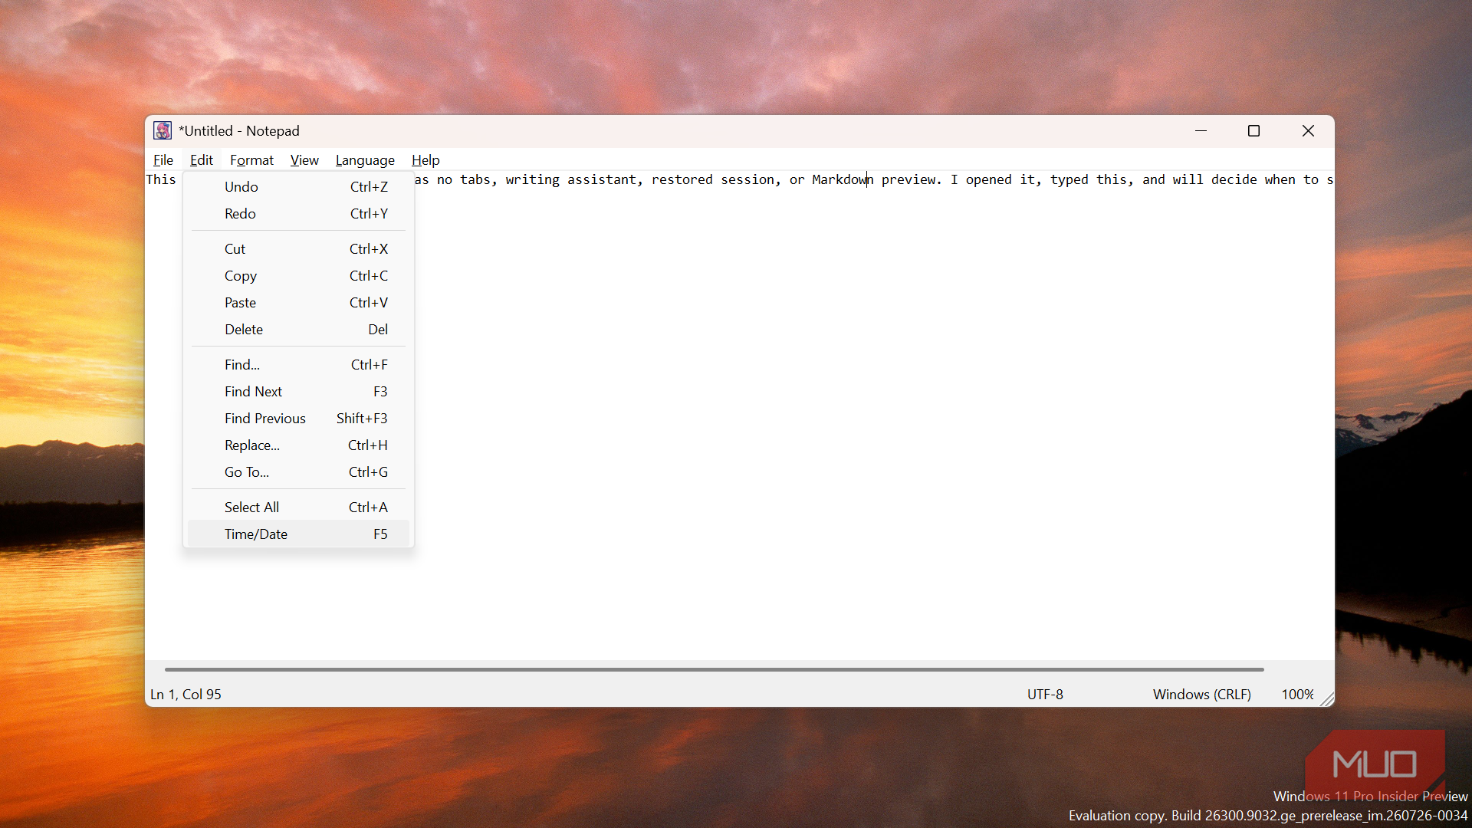
Task: Choose Select All entry
Action: [298, 508]
